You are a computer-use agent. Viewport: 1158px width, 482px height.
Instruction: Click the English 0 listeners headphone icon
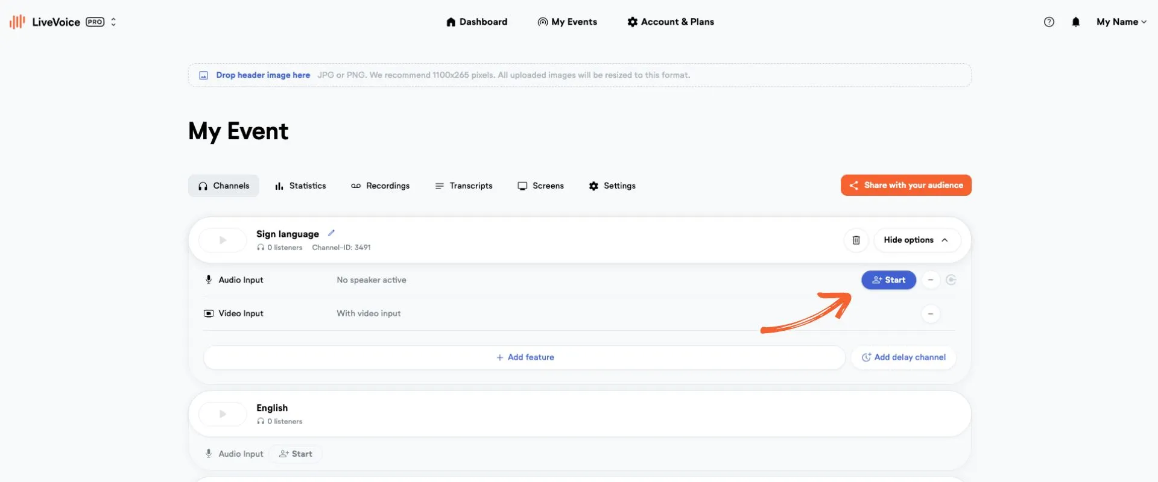(x=261, y=422)
